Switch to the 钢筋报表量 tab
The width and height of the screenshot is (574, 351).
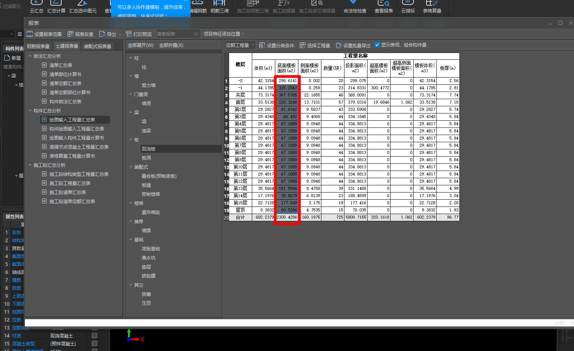pos(38,46)
